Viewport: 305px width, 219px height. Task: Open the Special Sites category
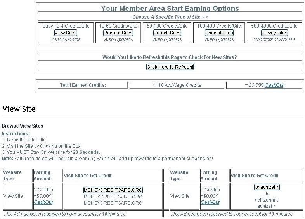[x=219, y=33]
